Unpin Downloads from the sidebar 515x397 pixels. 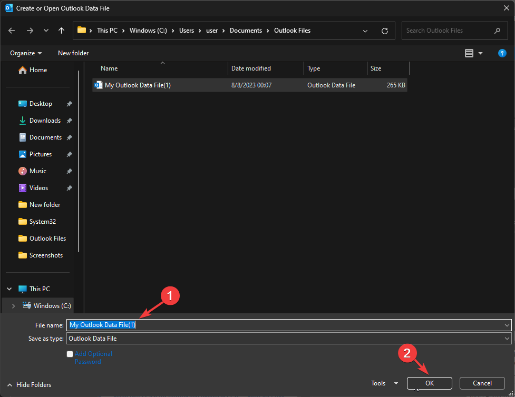click(69, 120)
